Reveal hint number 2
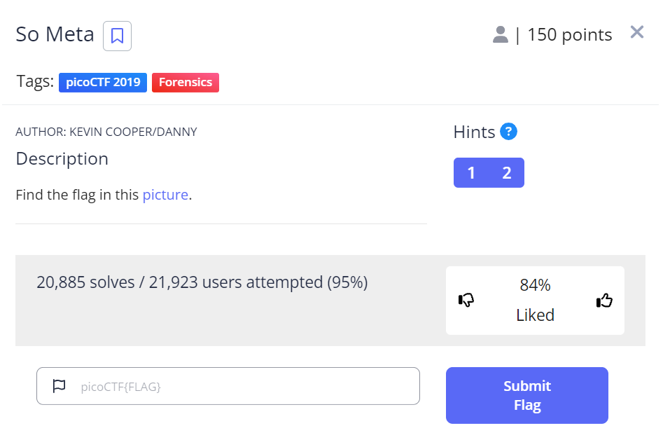 (507, 173)
